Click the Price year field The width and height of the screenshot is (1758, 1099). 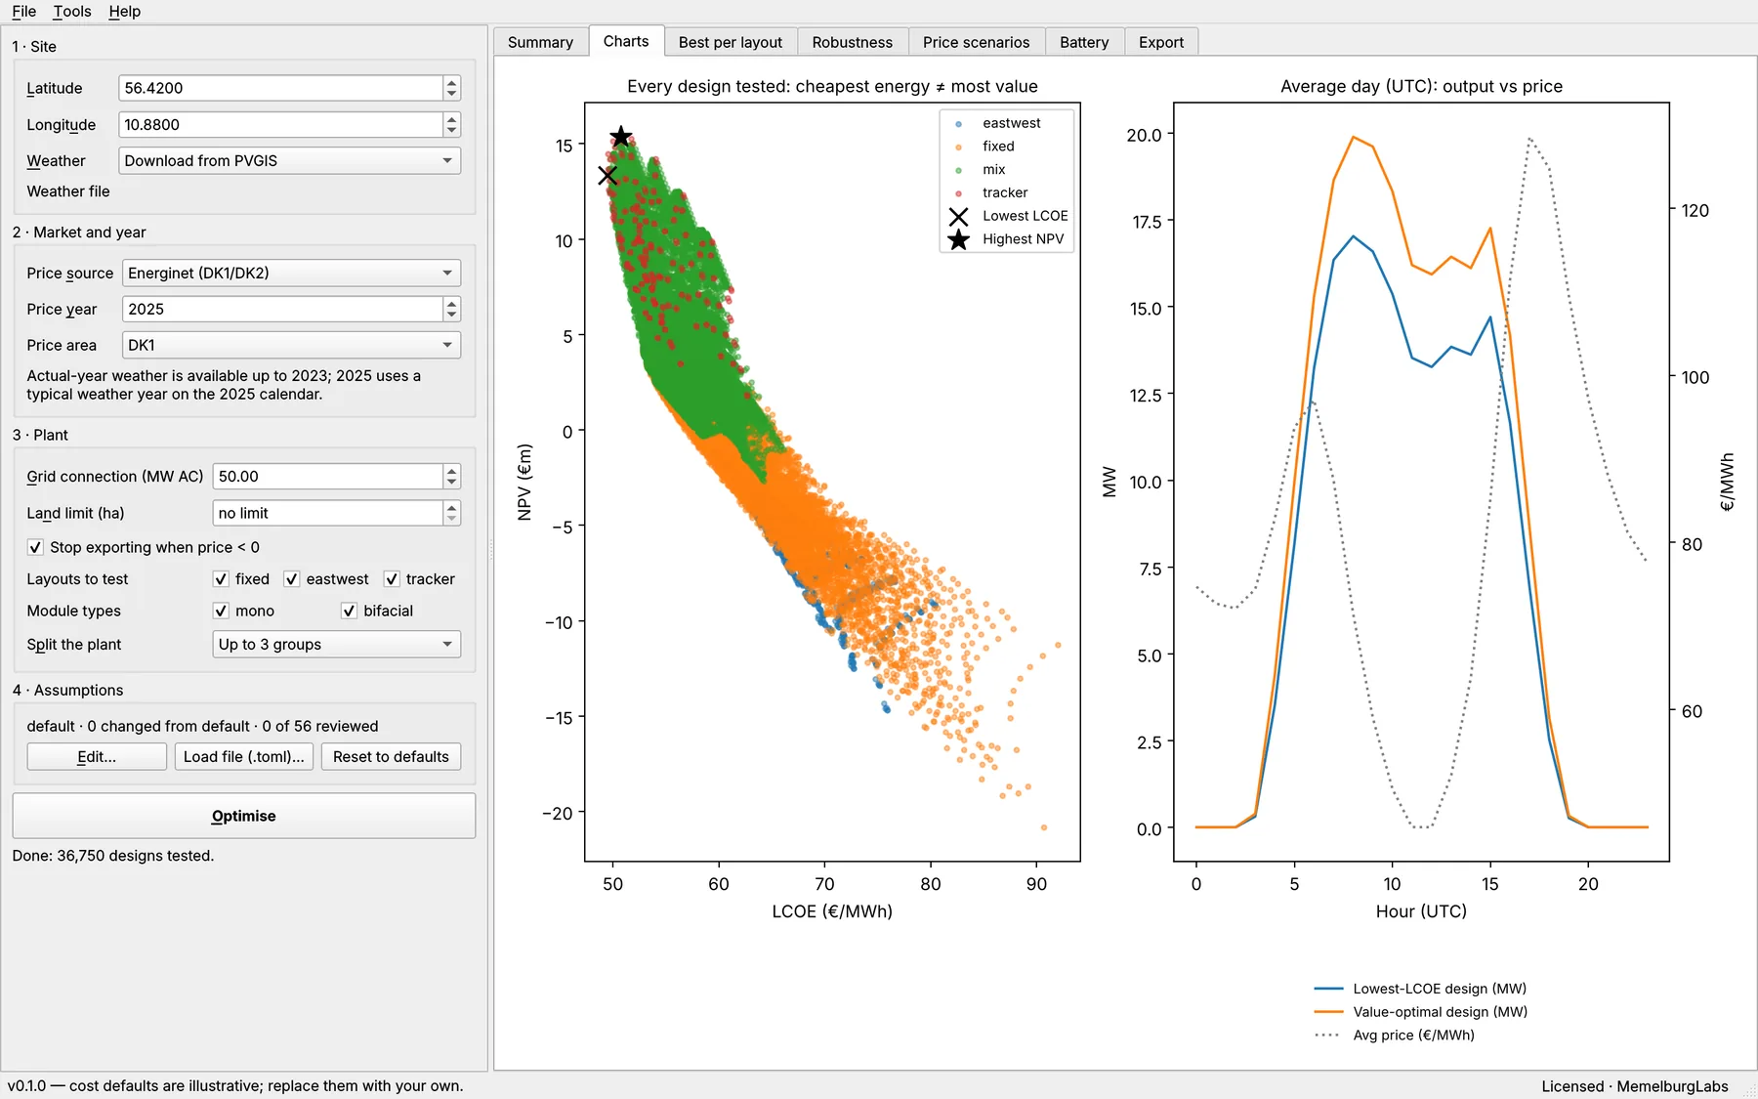(x=282, y=309)
